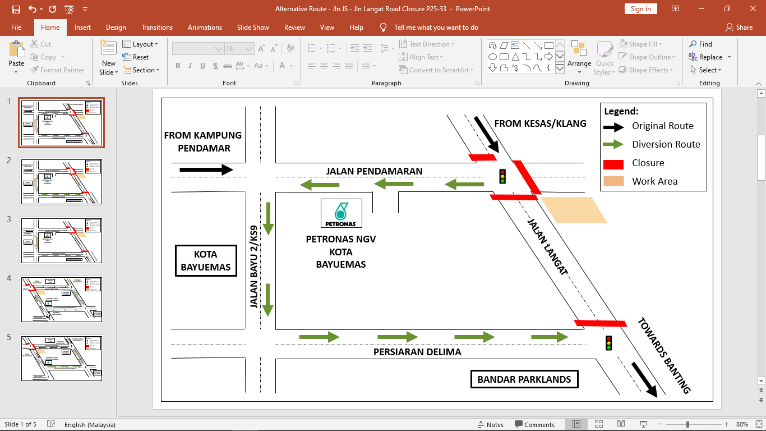
Task: Toggle the Comments pane
Action: (534, 425)
